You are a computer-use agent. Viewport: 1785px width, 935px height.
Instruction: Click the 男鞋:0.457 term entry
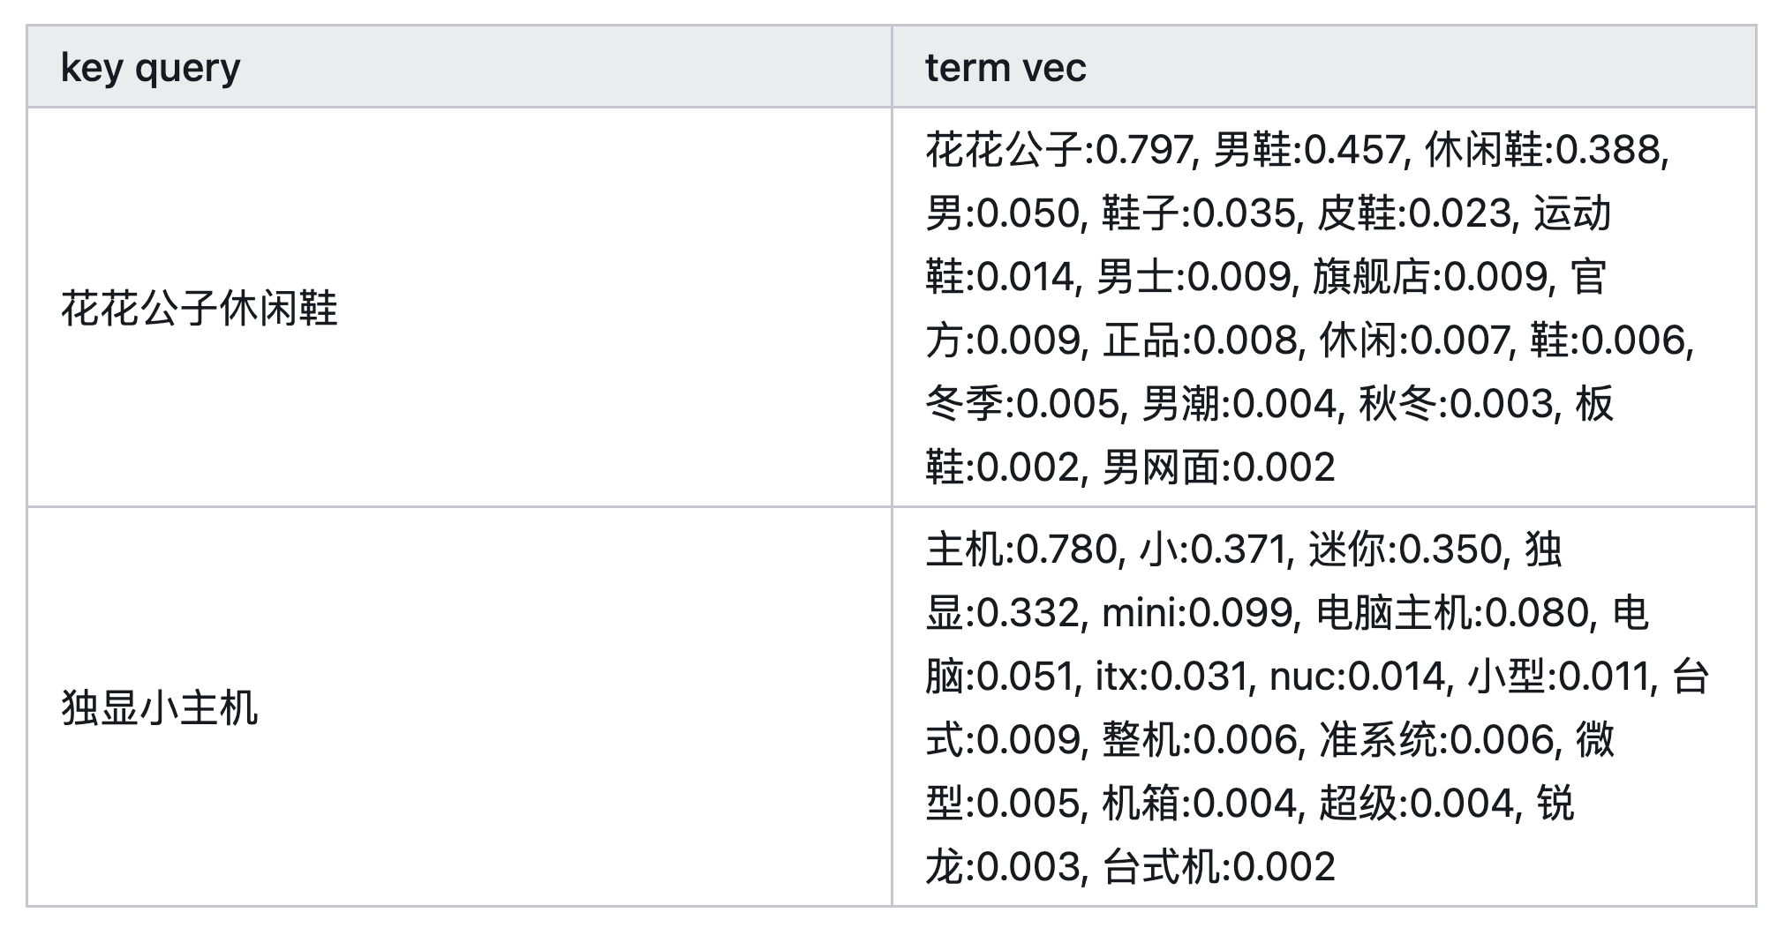pyautogui.click(x=1308, y=150)
